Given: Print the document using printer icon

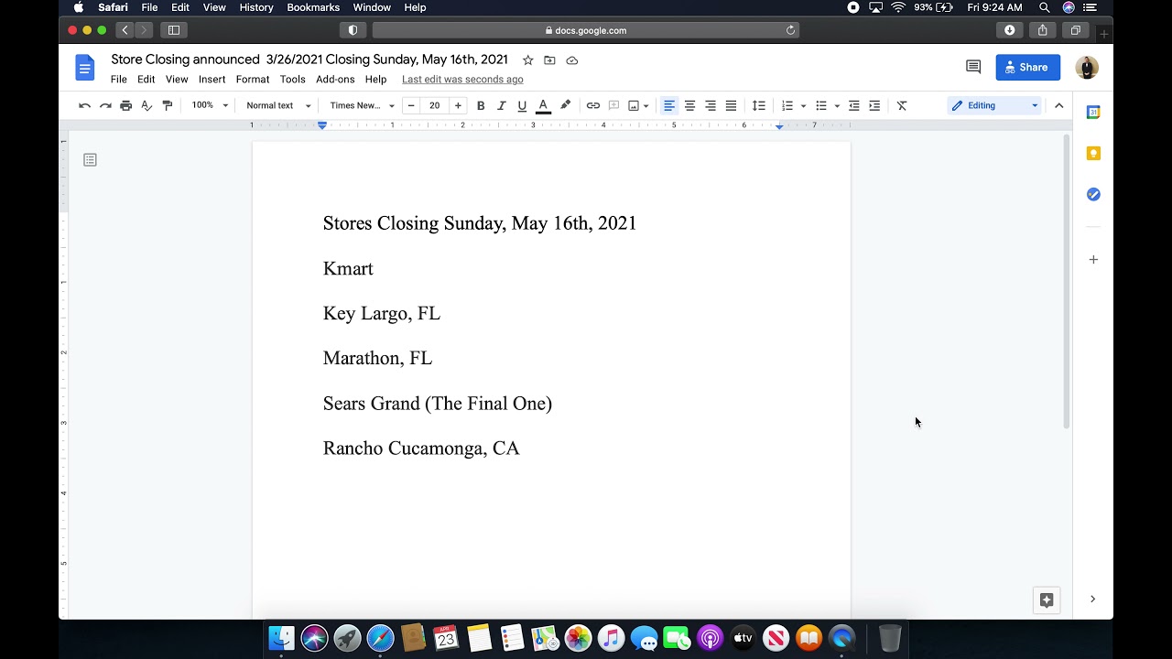Looking at the screenshot, I should pyautogui.click(x=126, y=105).
